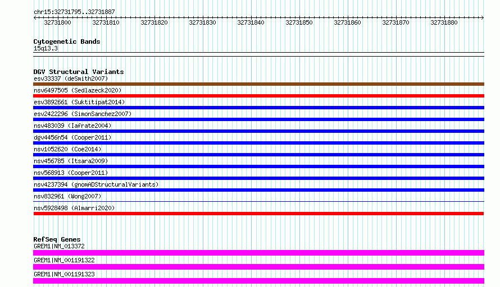
Task: Click ruler position 32731830
Action: tap(202, 22)
